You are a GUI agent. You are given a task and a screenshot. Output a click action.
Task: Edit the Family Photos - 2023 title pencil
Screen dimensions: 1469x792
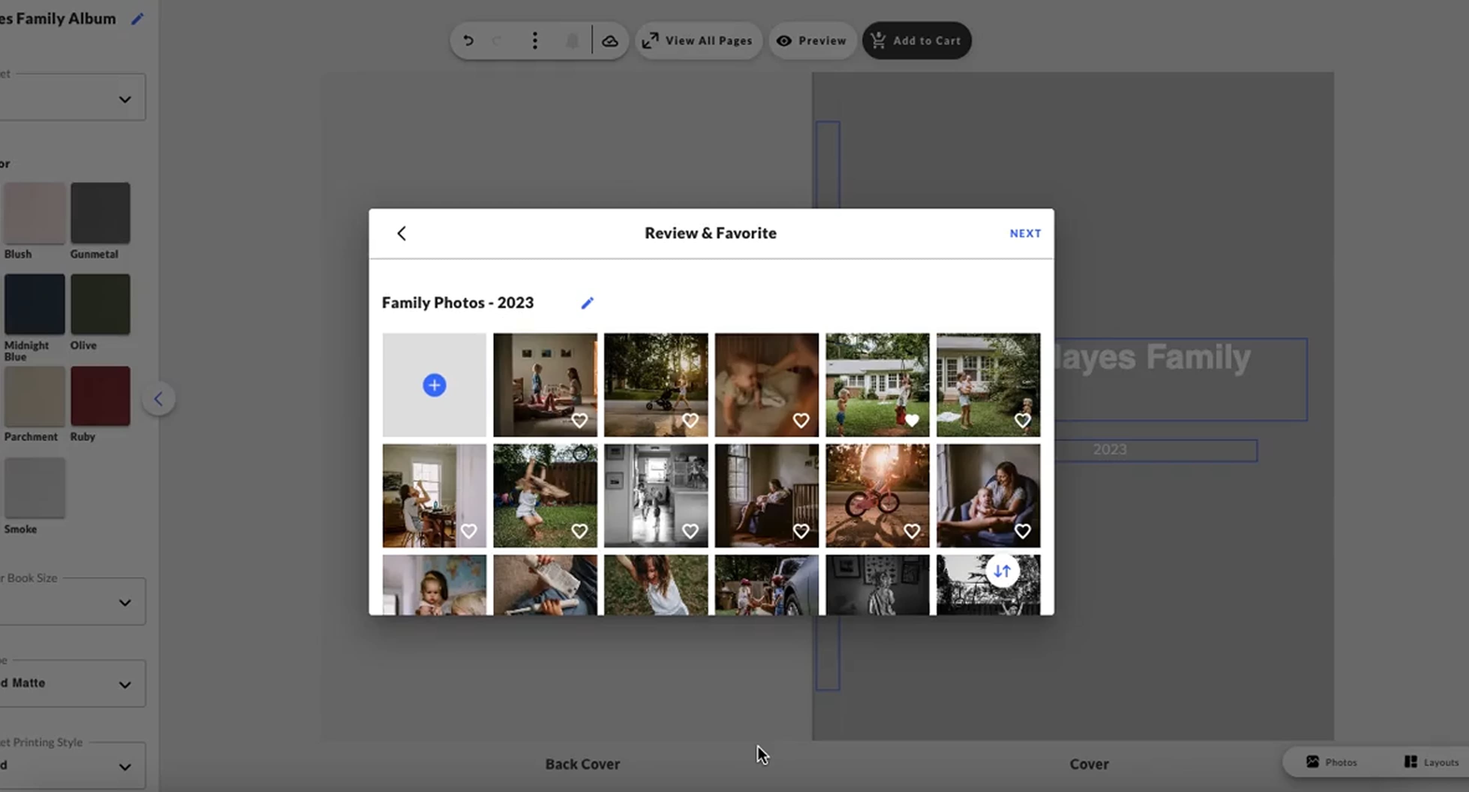point(587,303)
